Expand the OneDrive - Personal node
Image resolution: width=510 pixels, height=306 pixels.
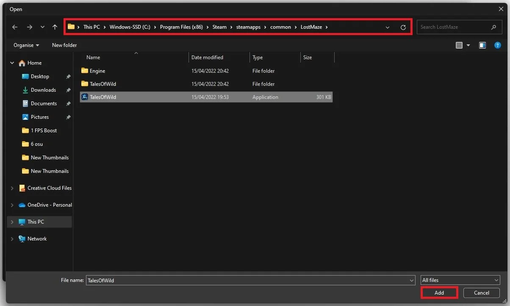click(12, 205)
